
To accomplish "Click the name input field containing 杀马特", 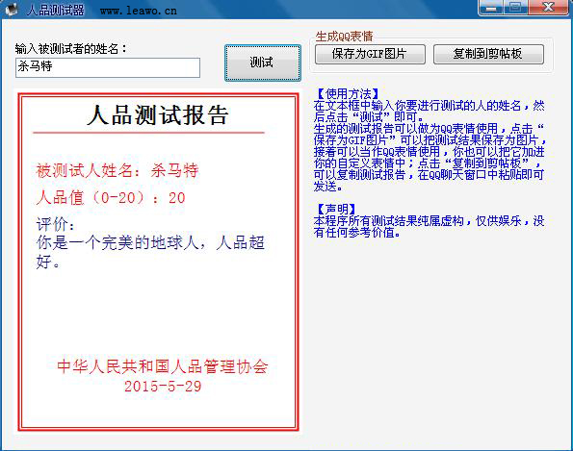I will pos(108,67).
